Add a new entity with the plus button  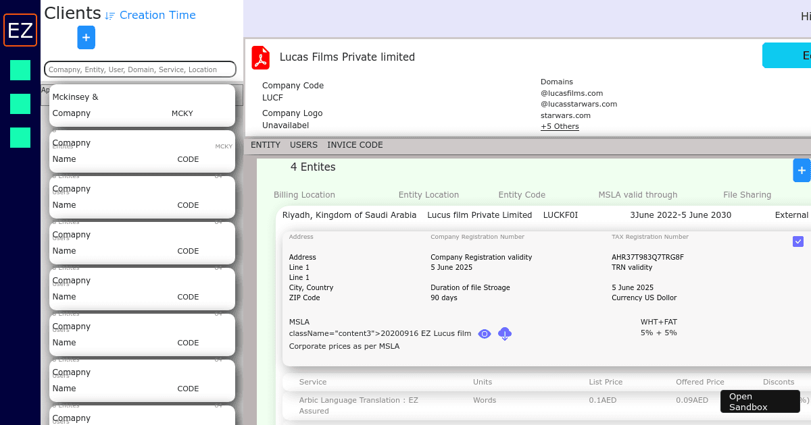802,171
